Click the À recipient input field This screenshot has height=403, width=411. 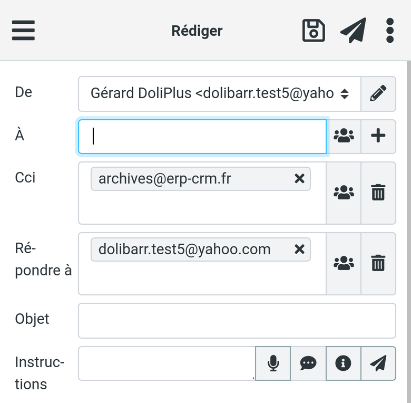202,137
